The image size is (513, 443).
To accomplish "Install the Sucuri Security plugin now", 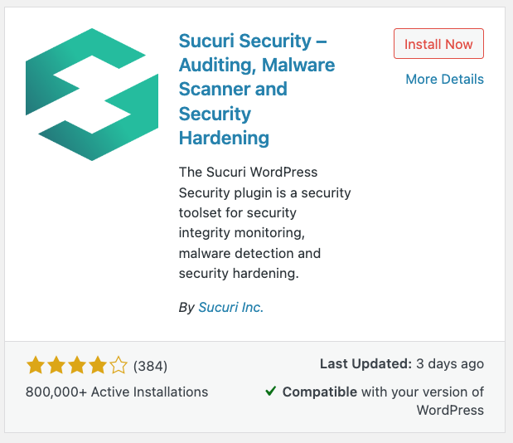I will pyautogui.click(x=438, y=44).
